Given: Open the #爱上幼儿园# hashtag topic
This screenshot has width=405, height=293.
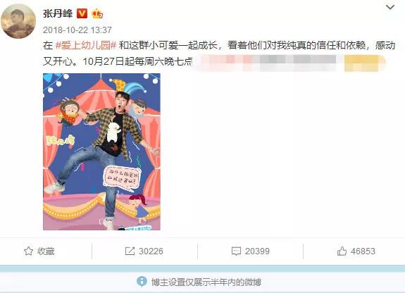Looking at the screenshot, I should pos(86,46).
